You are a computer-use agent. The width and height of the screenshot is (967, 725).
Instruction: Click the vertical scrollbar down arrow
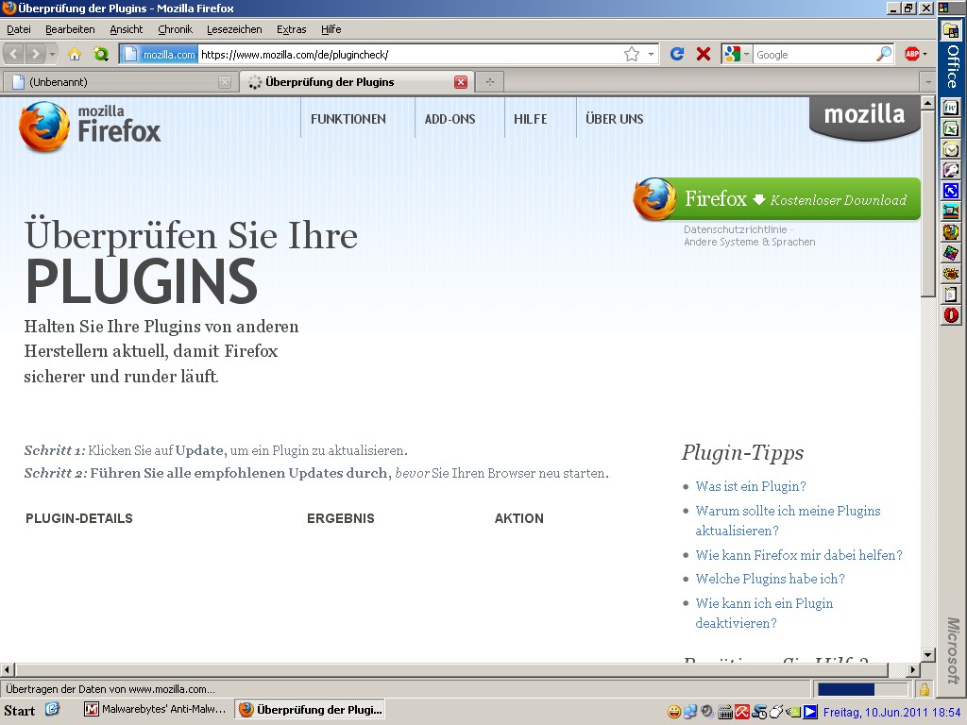tap(927, 655)
